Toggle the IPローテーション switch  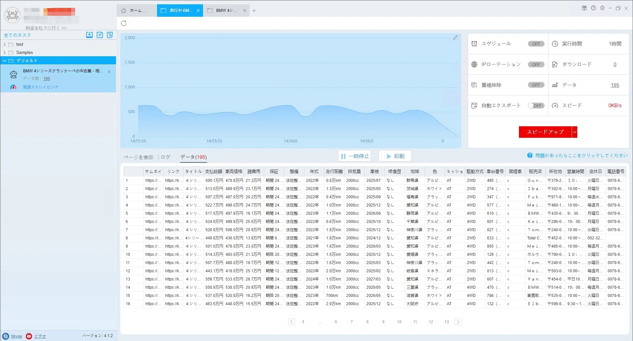coord(536,64)
